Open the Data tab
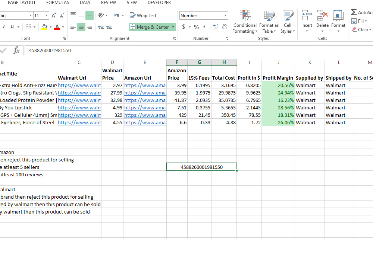 point(85,3)
